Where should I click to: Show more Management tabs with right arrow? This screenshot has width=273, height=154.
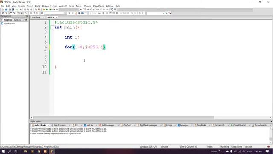click(27, 20)
